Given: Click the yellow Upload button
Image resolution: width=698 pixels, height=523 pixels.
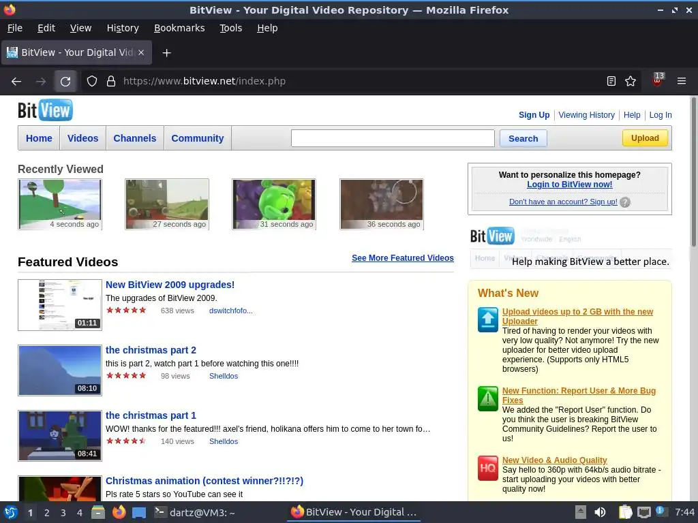Looking at the screenshot, I should click(x=645, y=138).
